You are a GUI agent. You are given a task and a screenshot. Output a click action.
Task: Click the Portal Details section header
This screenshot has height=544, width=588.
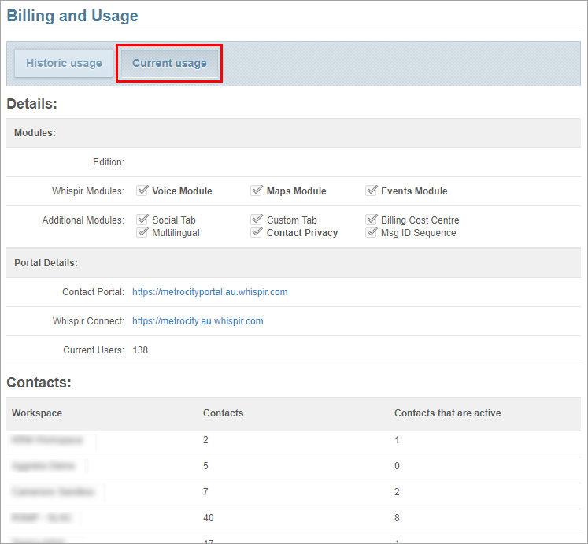point(46,263)
